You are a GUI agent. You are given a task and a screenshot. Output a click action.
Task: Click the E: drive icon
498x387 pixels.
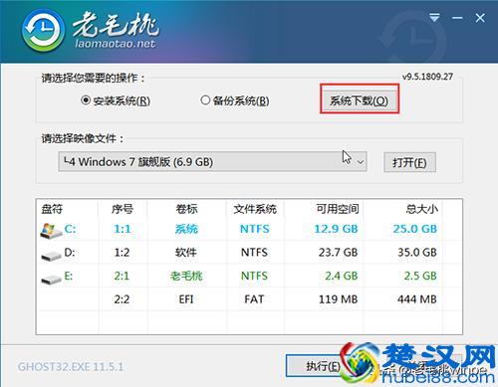coord(51,279)
